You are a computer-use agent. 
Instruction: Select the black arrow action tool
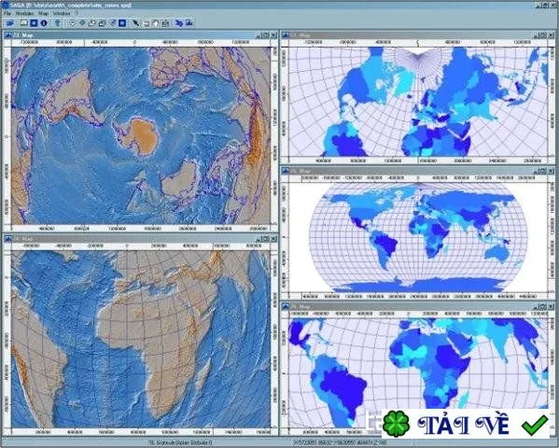coord(136,23)
